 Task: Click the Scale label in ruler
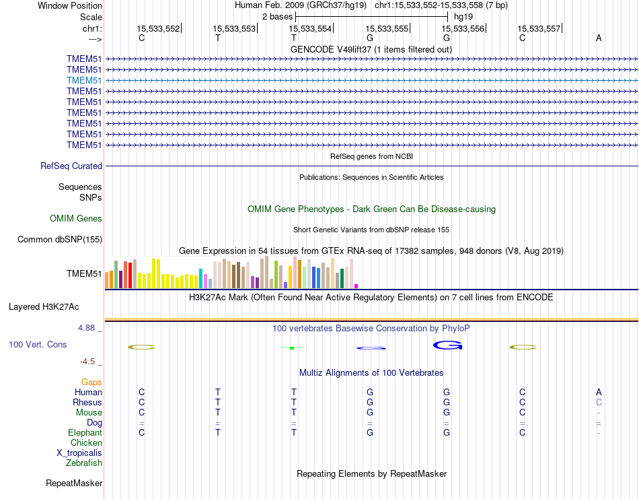tap(91, 17)
